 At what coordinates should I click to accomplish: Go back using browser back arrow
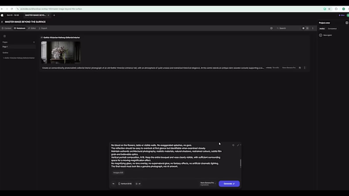[x=2, y=9]
